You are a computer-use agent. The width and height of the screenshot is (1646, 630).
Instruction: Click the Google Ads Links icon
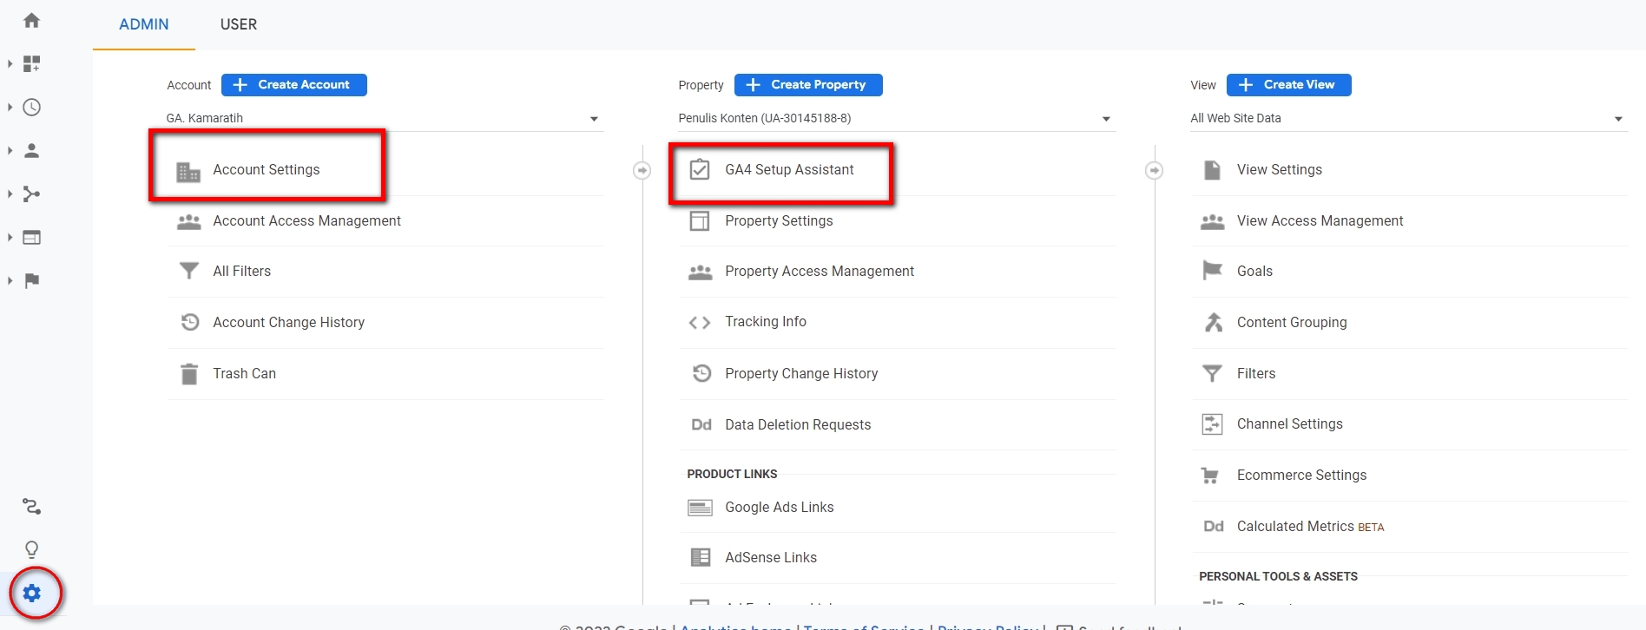point(700,508)
